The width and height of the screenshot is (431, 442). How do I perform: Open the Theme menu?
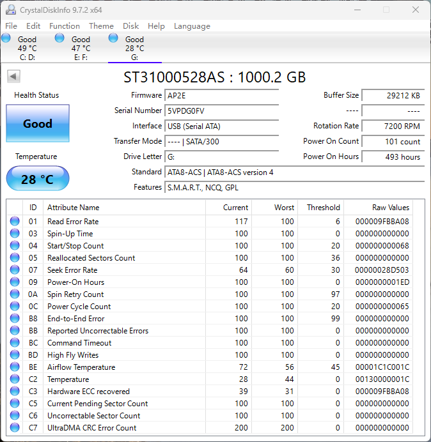click(101, 26)
